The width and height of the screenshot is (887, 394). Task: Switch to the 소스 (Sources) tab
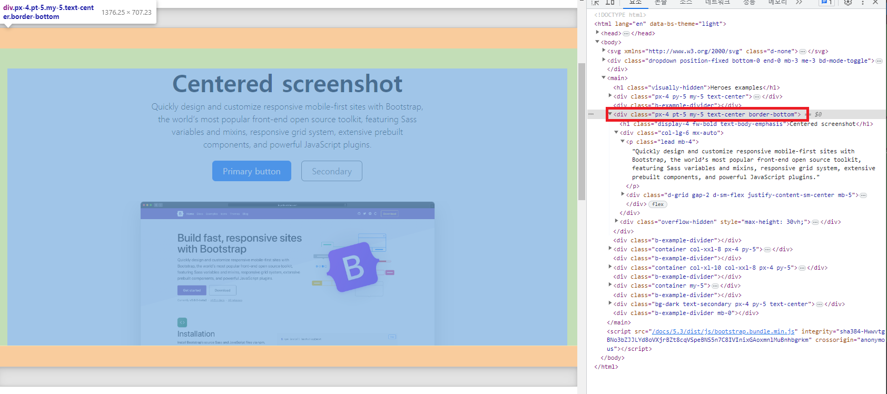coord(686,3)
